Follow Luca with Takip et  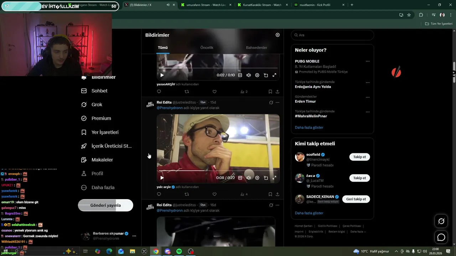point(359,178)
